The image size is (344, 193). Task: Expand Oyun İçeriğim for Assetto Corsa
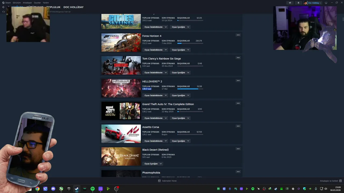(x=180, y=141)
